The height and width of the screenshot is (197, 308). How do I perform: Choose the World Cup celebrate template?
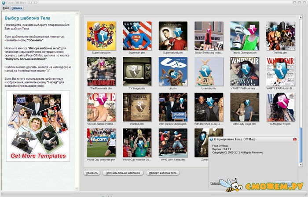coord(101,143)
